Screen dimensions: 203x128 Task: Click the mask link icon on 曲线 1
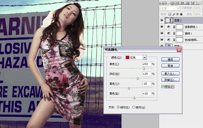(174, 33)
